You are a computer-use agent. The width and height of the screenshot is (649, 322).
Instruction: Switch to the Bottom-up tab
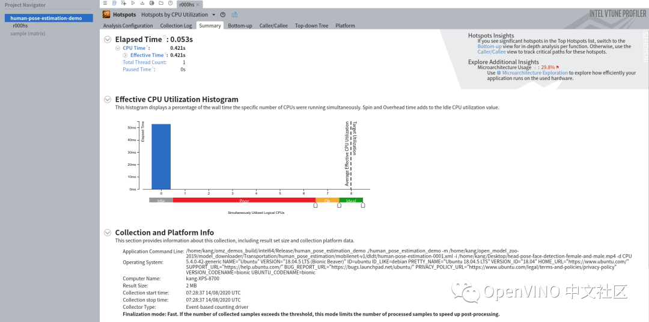[240, 26]
